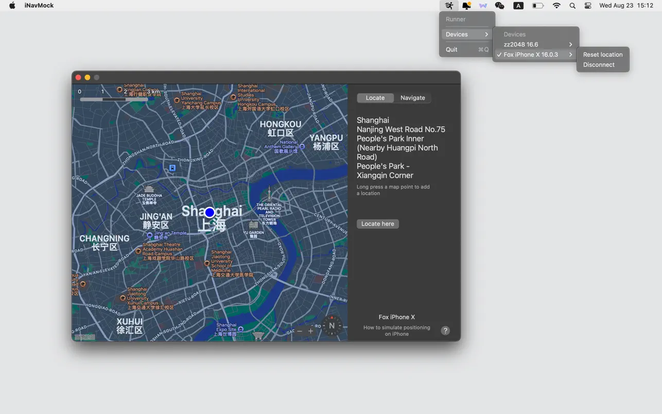Zoom in on the map with plus control
This screenshot has width=662, height=414.
pyautogui.click(x=311, y=332)
